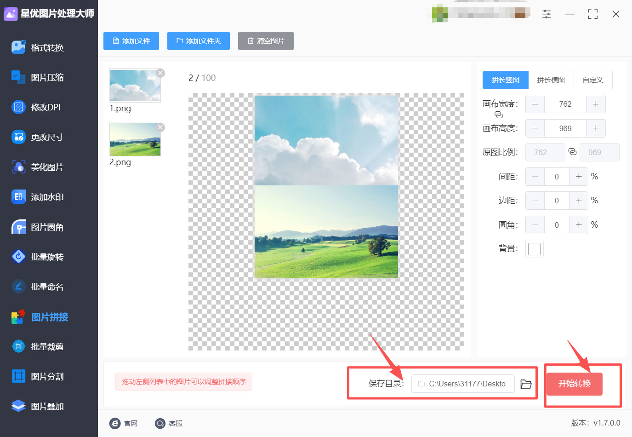
Task: Open the 美化图片 beautify icon
Action: point(18,167)
